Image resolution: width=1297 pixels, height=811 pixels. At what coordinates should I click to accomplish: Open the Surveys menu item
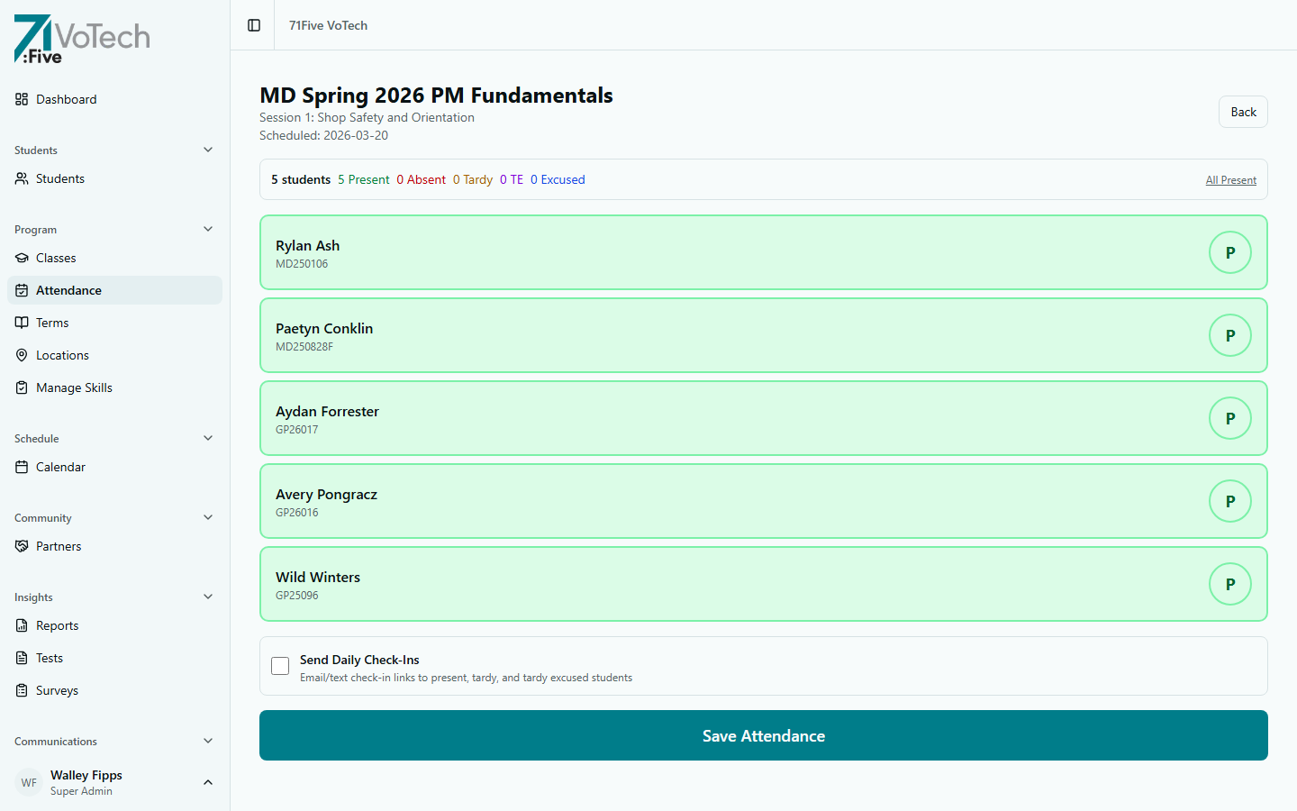click(x=57, y=690)
